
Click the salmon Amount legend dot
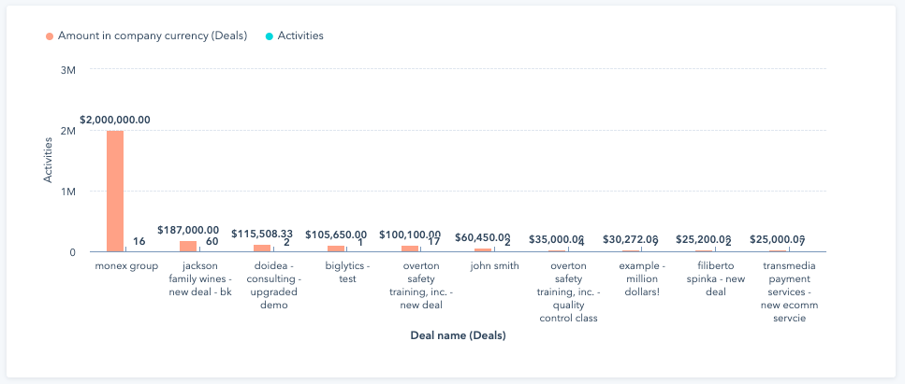click(x=50, y=36)
